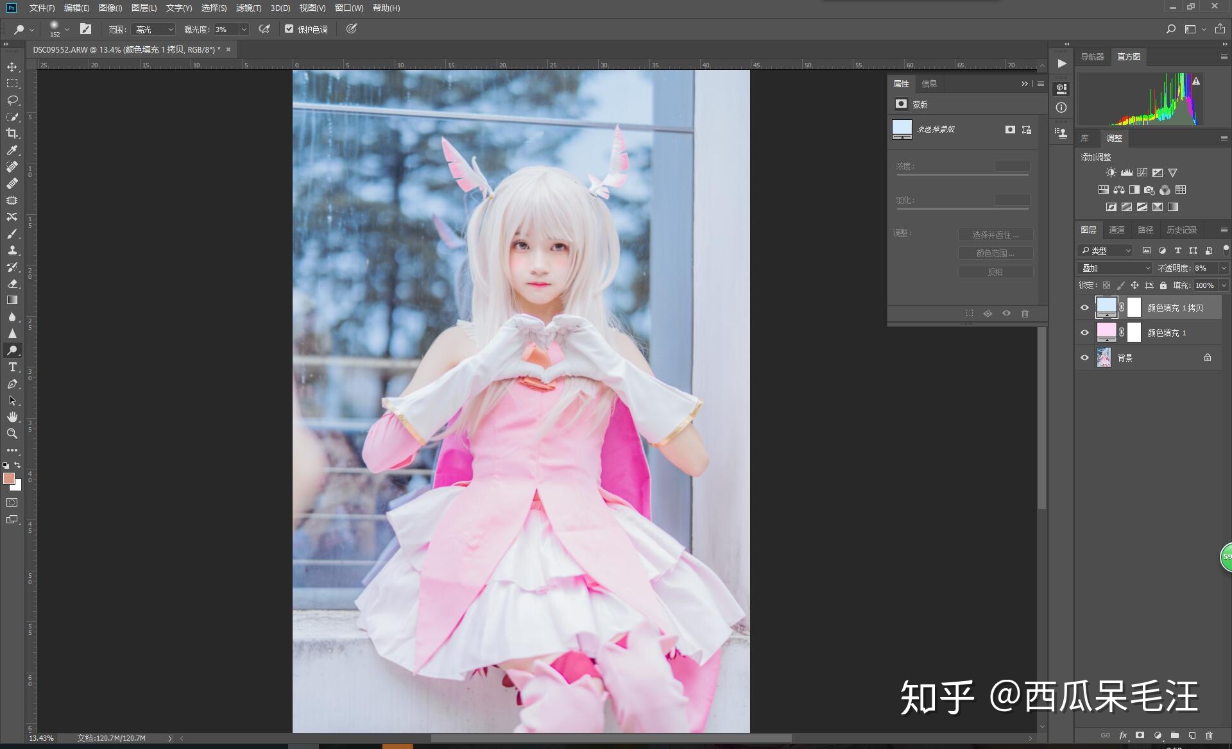1232x749 pixels.
Task: Add layer style fx icon
Action: 1123,736
